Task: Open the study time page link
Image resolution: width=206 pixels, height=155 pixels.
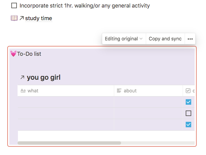Action: click(x=39, y=18)
